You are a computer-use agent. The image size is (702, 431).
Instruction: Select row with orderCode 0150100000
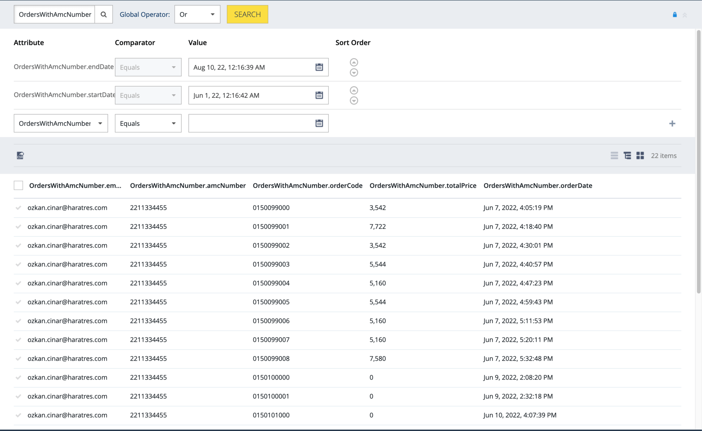click(x=18, y=377)
